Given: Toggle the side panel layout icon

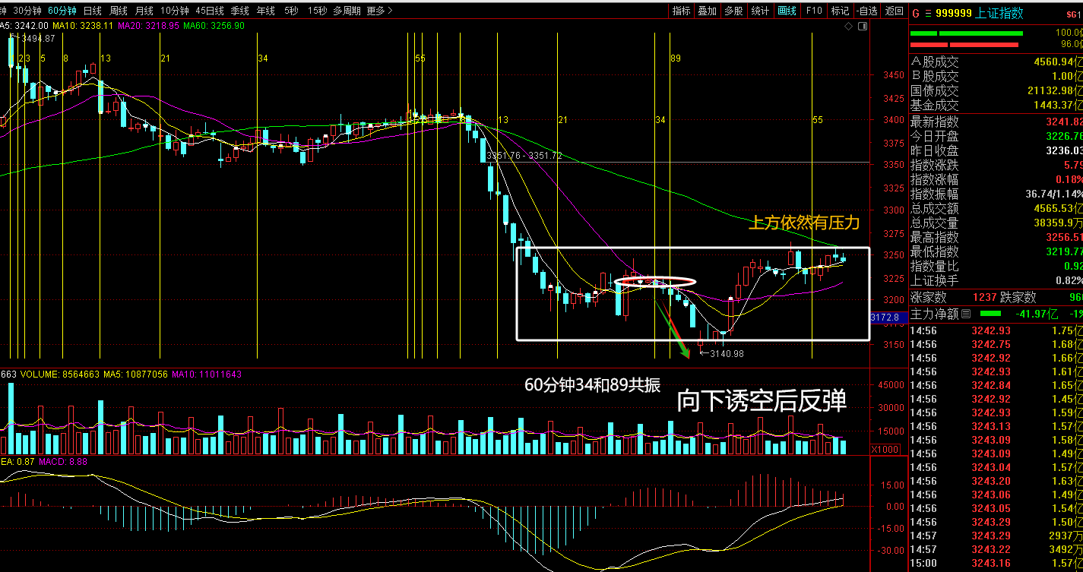Looking at the screenshot, I should [x=862, y=27].
